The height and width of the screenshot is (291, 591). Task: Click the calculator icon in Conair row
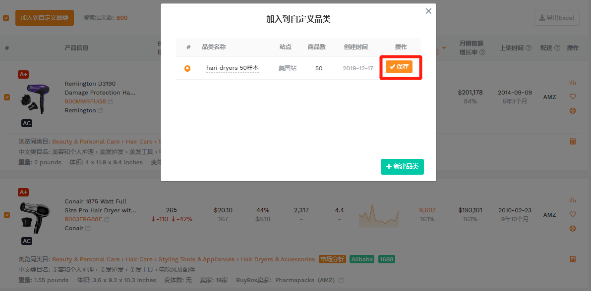[573, 259]
